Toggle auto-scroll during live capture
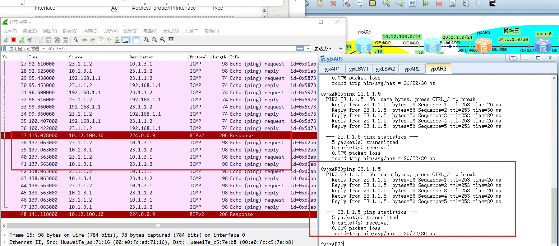The height and width of the screenshot is (246, 559). click(x=126, y=40)
